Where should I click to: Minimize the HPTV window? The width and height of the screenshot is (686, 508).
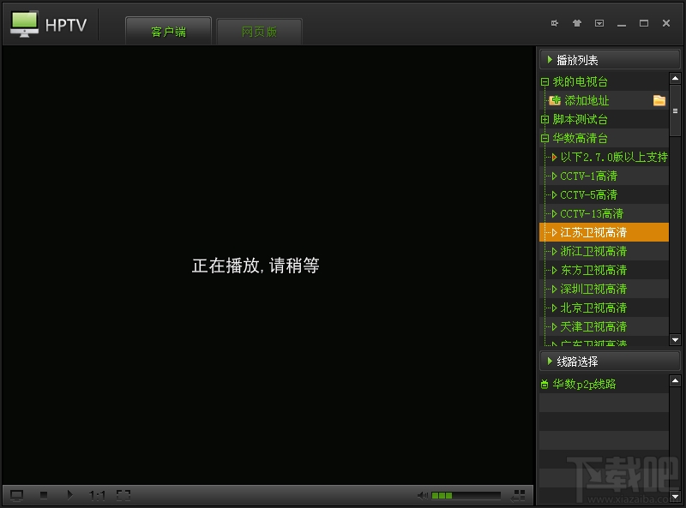tap(622, 25)
